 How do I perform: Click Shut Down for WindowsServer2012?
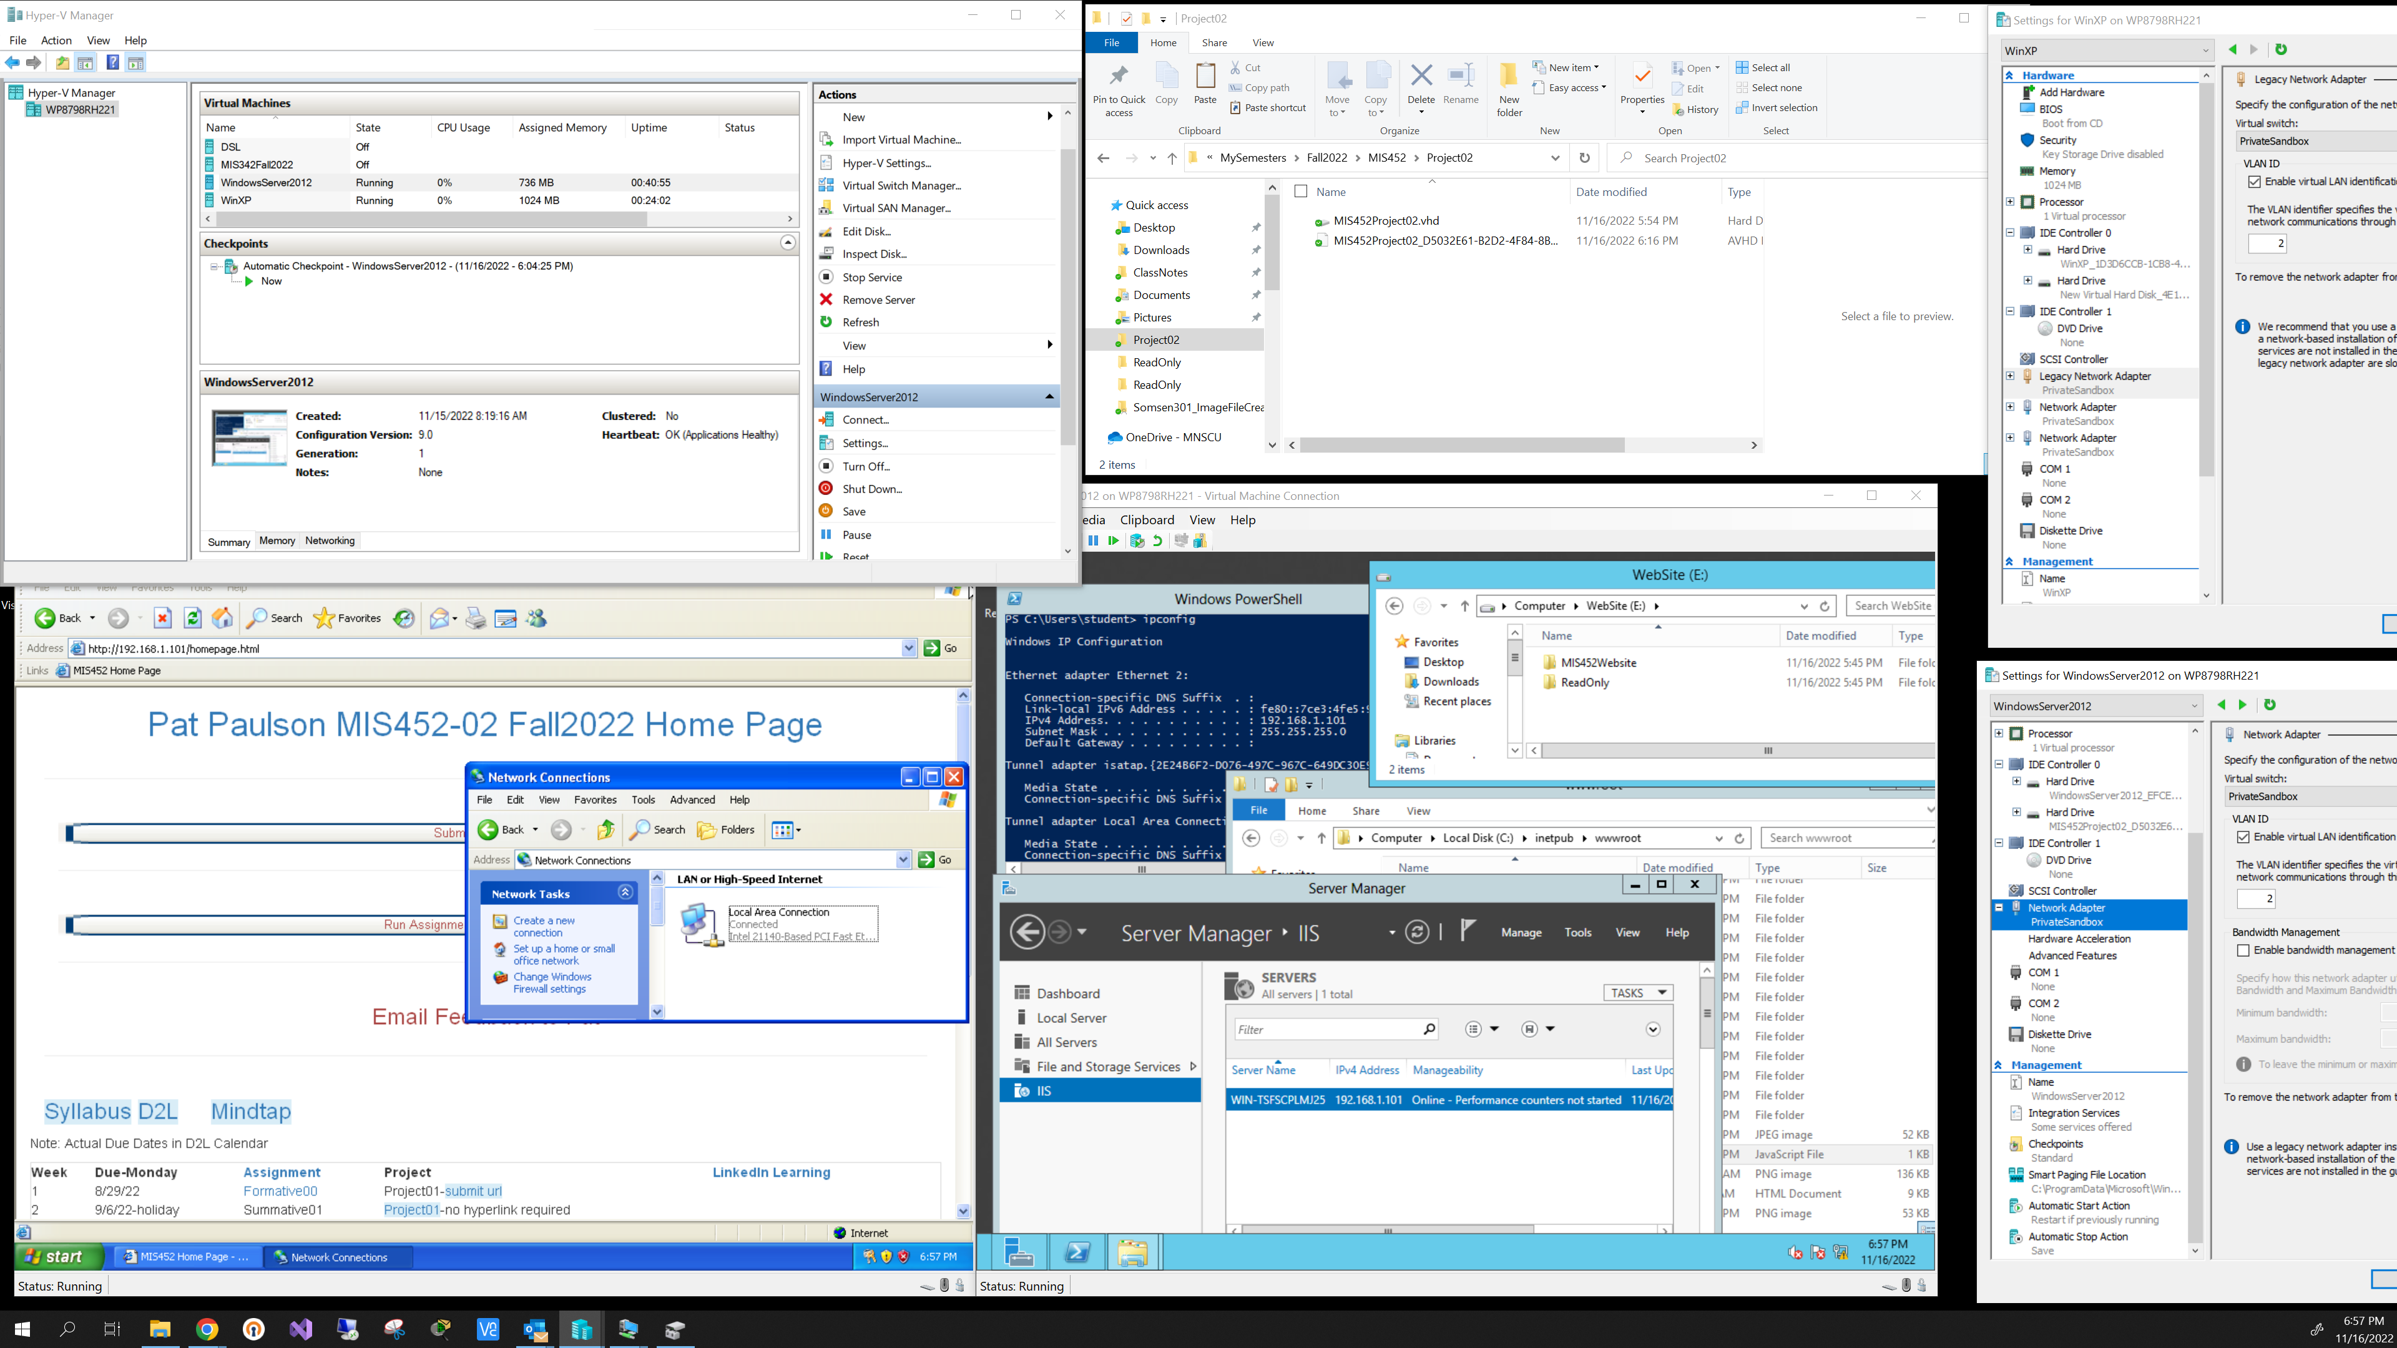click(x=872, y=489)
